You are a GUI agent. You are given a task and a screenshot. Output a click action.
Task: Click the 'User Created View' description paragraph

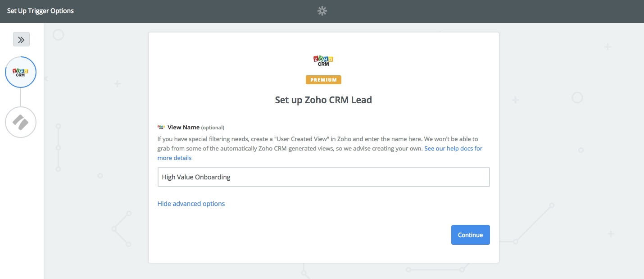(320, 148)
